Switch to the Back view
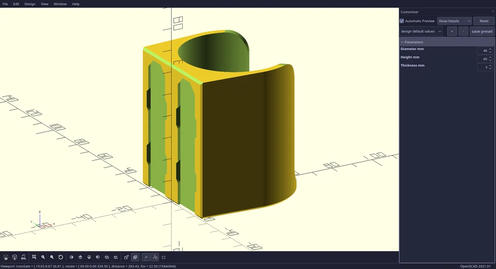The image size is (496, 269). pos(115,257)
